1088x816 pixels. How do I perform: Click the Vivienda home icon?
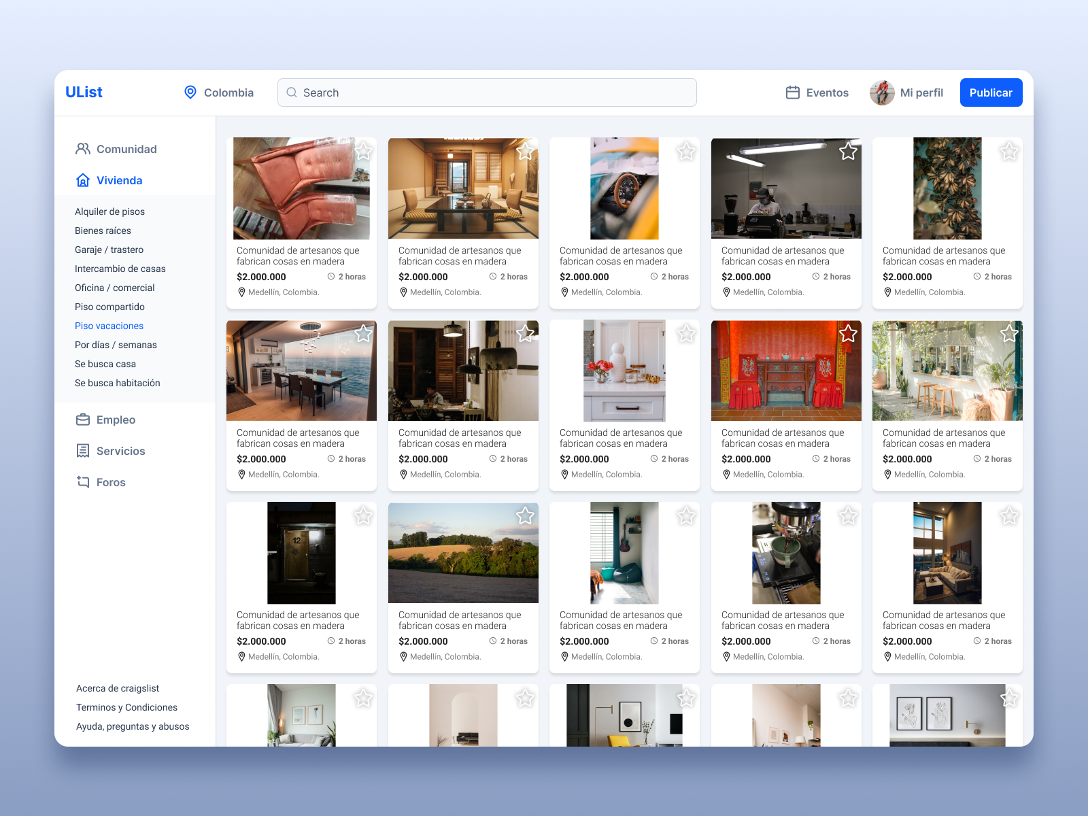[83, 180]
